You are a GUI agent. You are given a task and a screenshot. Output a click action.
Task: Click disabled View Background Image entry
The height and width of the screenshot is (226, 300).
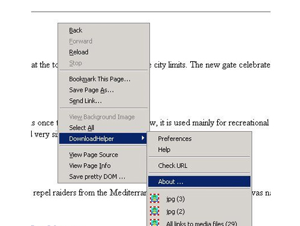104,117
